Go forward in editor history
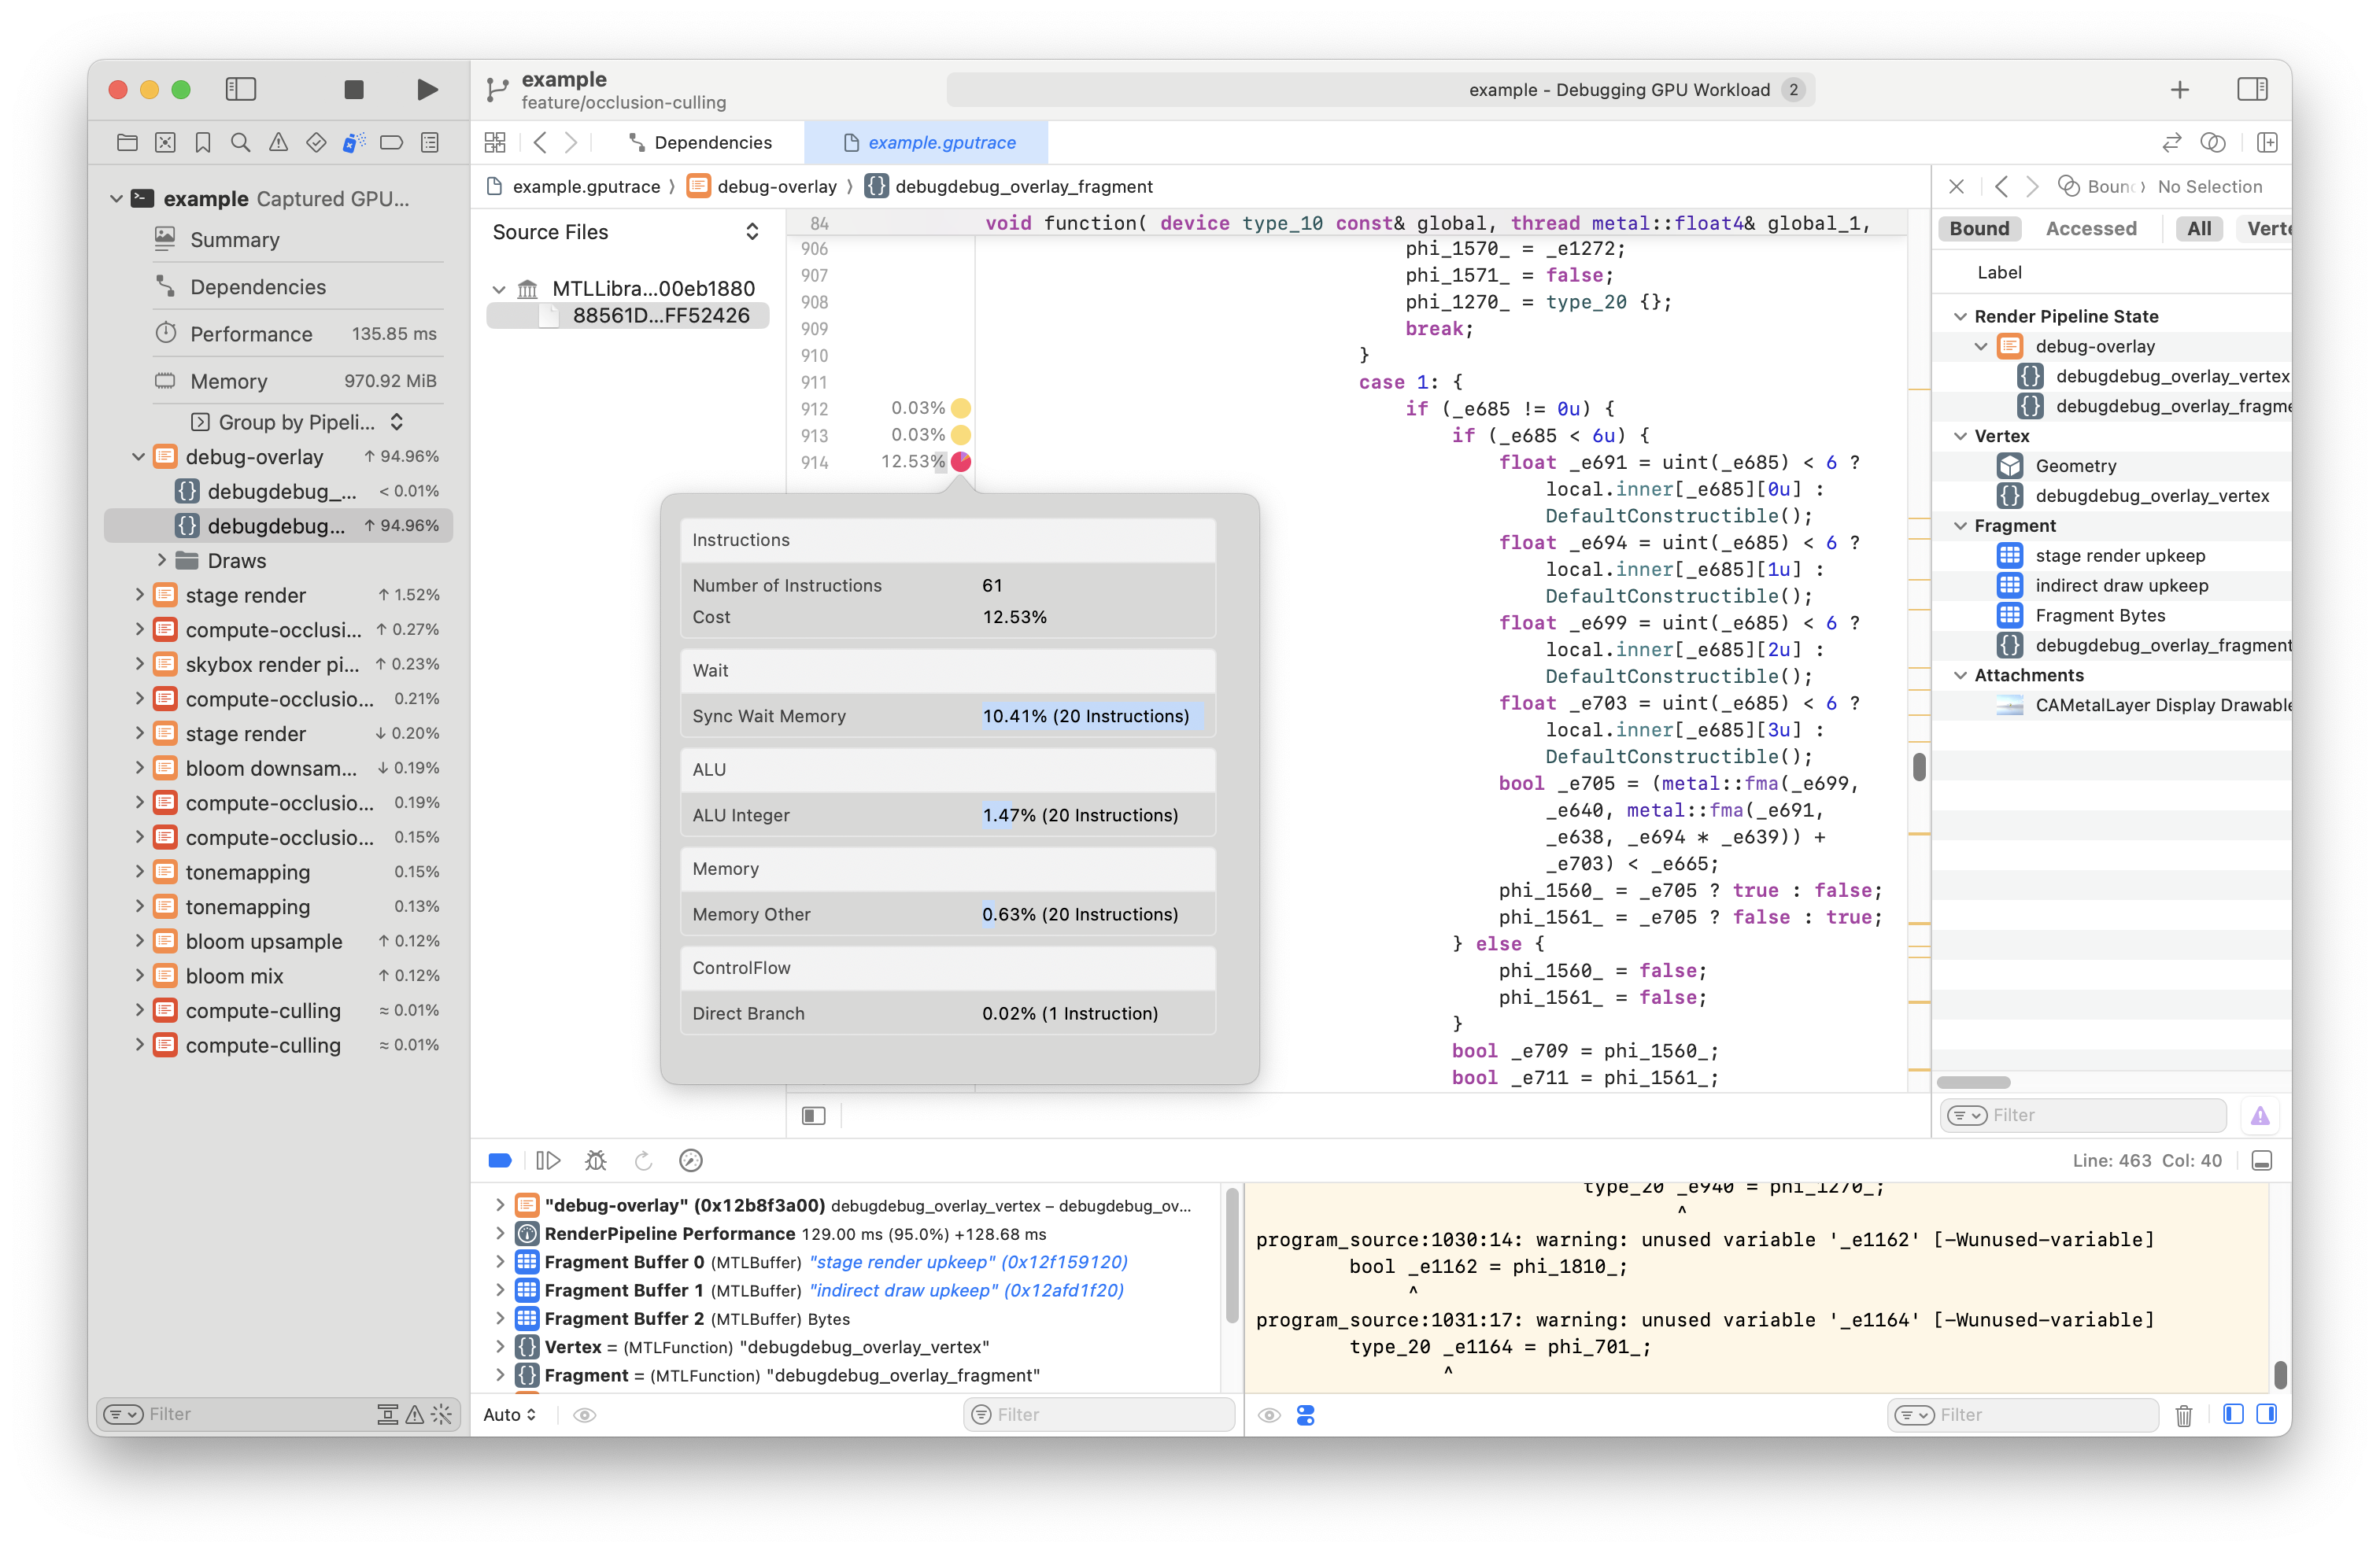Viewport: 2380px width, 1553px height. tap(571, 143)
